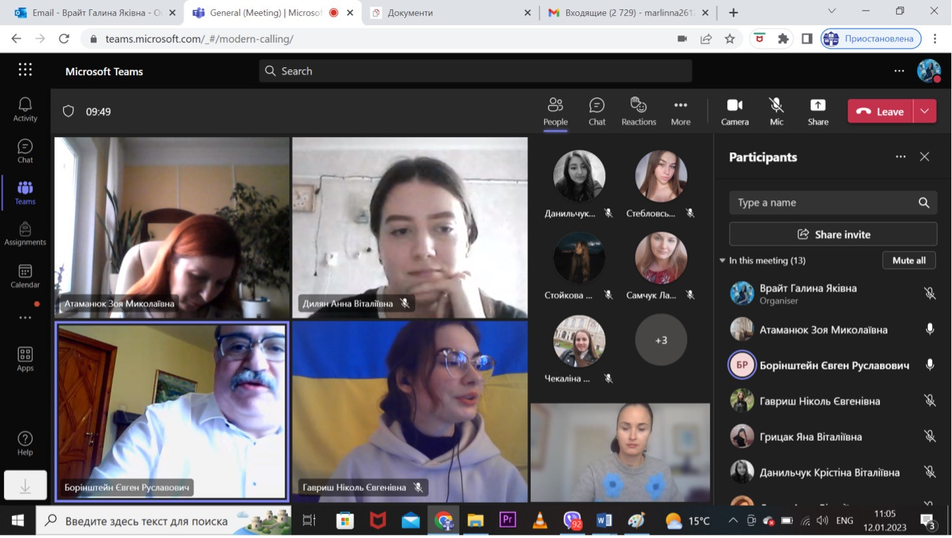Click the Chrome address bar URL

click(200, 39)
